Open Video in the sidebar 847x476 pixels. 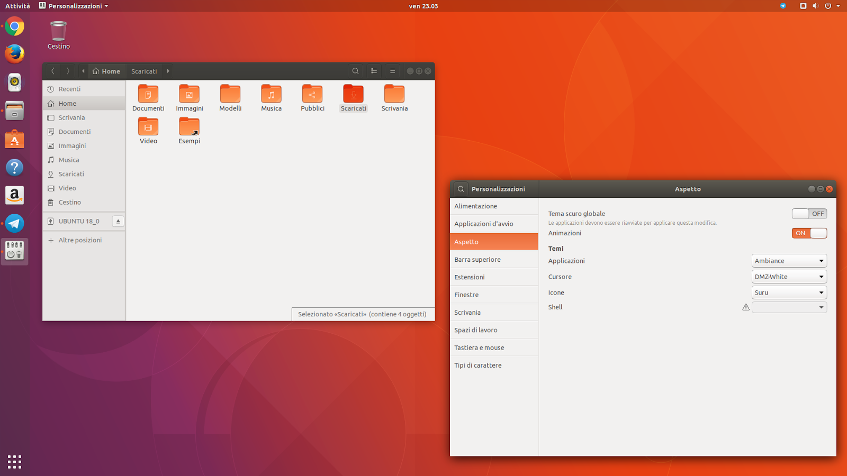pos(84,188)
